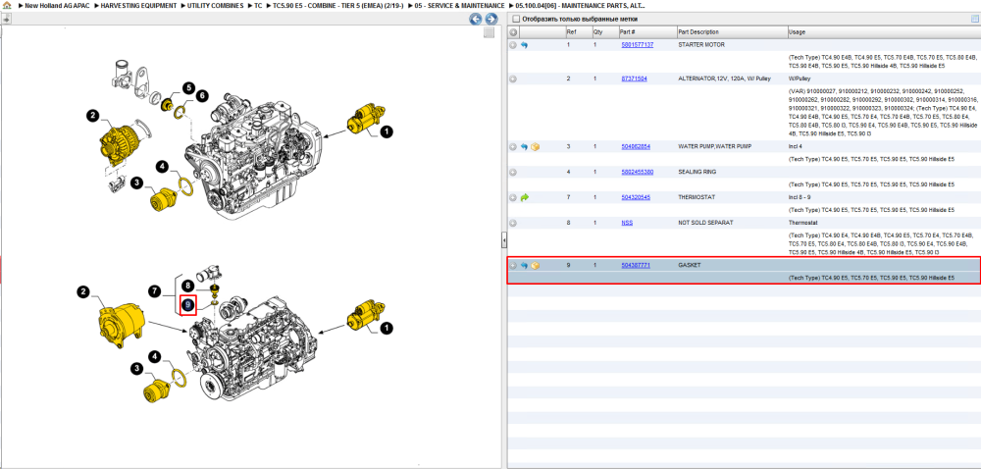Enable 'Отобразить только выбранные метки' checkbox
Viewport: 981px width, 469px height.
[x=515, y=20]
